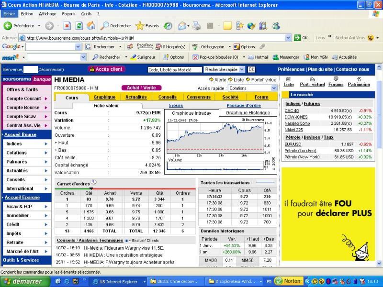
Task: Launch Messenger from the MSN toolbar
Action: [286, 57]
